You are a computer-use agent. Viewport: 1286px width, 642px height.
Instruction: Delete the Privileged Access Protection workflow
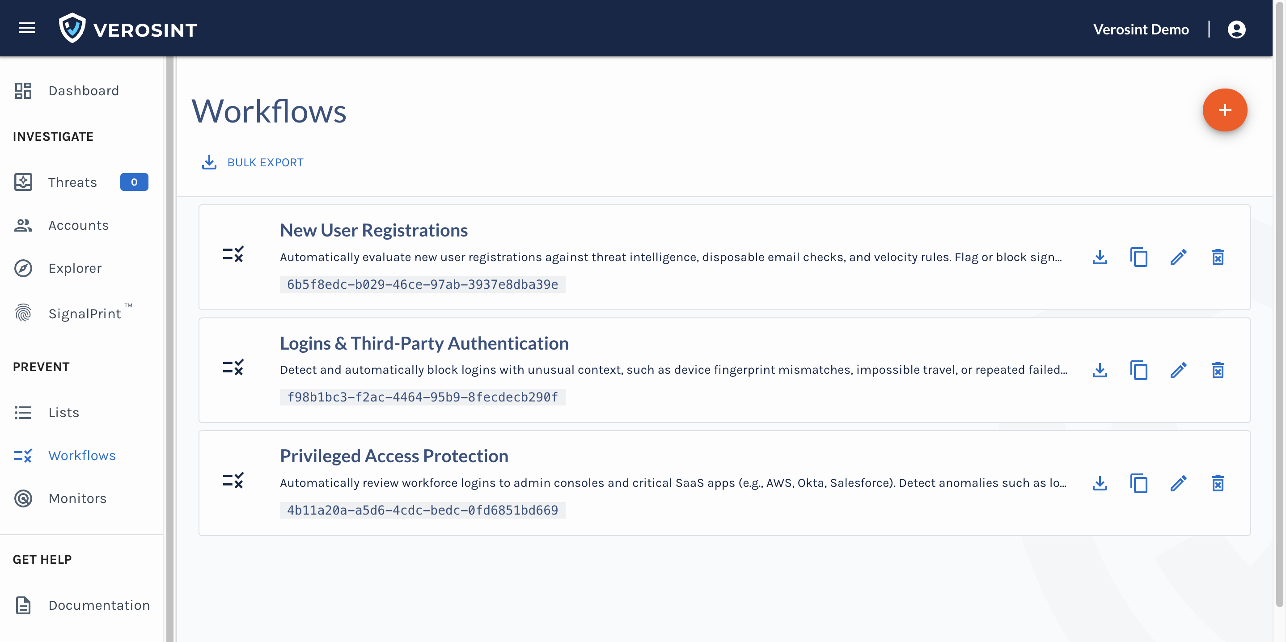[x=1218, y=483]
